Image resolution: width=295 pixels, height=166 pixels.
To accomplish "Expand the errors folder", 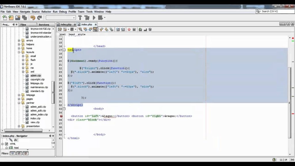I will [19, 40].
